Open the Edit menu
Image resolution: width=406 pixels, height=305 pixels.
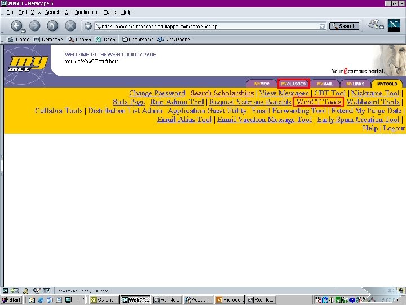tap(23, 12)
